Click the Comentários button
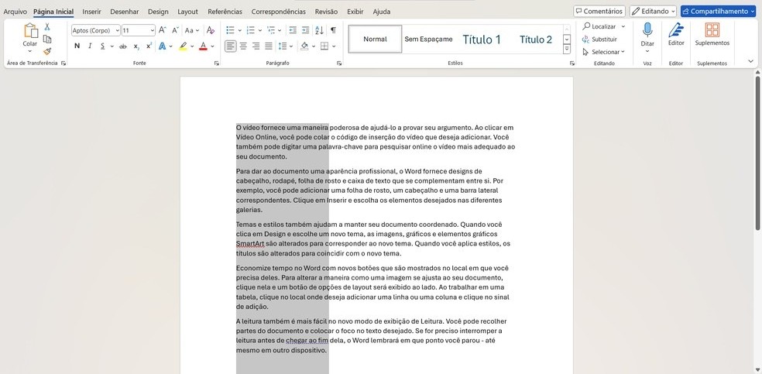This screenshot has width=762, height=374. (599, 11)
